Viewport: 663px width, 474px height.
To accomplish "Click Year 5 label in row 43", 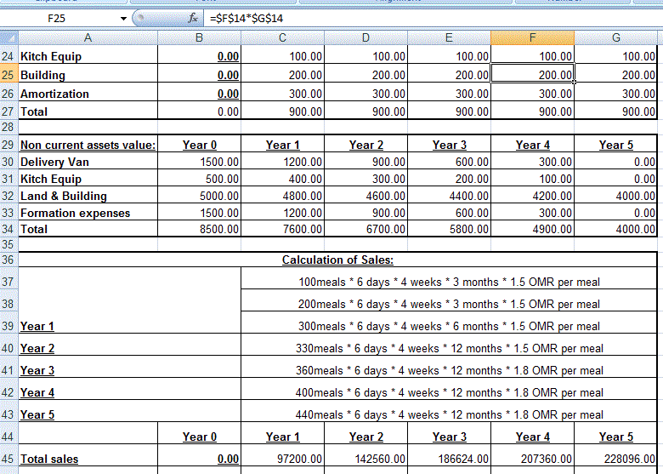I will (37, 414).
